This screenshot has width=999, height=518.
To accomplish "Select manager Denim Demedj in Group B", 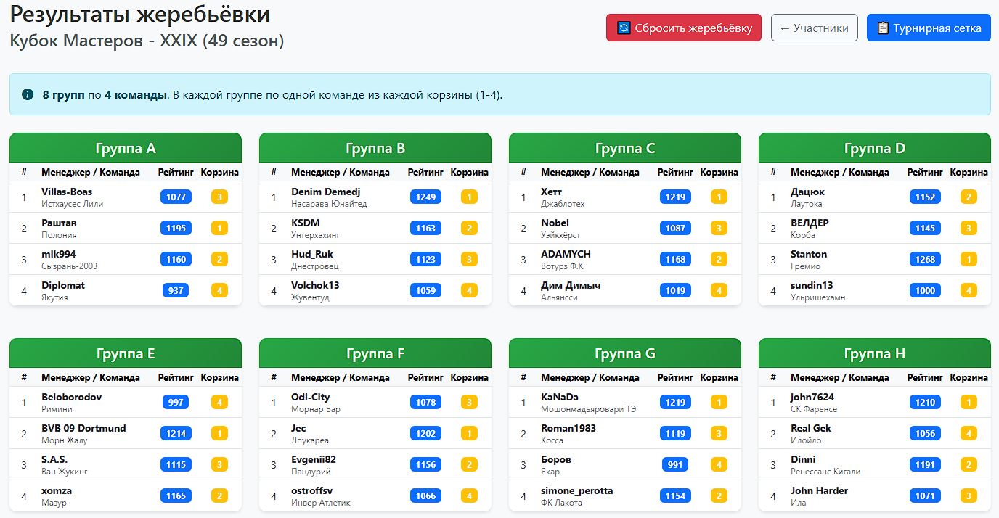I will (325, 192).
